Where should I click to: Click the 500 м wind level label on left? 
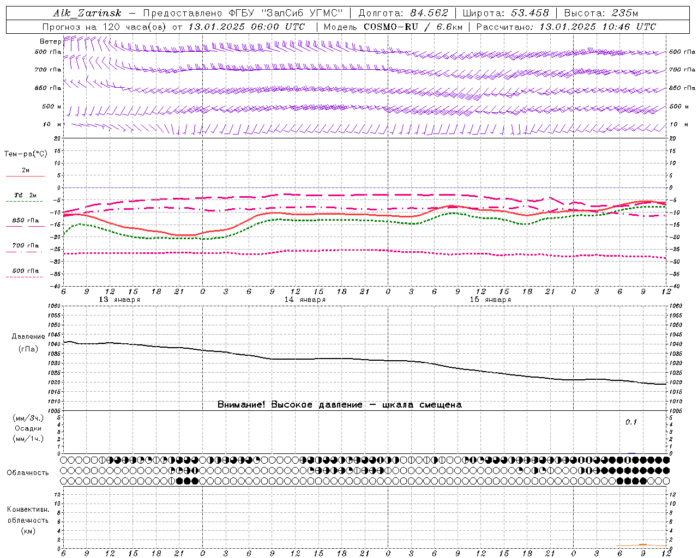[x=52, y=106]
